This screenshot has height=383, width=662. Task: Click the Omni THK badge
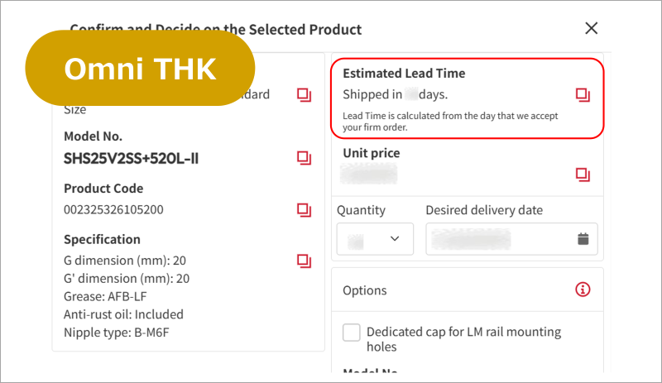[x=140, y=69]
